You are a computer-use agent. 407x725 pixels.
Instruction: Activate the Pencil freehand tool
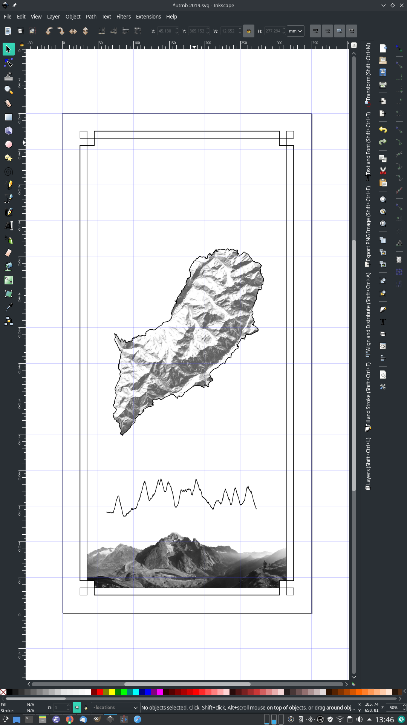[x=8, y=185]
